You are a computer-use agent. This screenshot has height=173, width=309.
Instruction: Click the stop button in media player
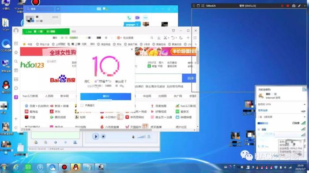pos(103,136)
